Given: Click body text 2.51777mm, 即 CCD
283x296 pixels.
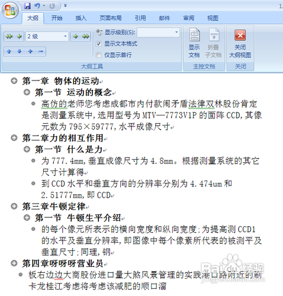Looking at the screenshot, I should pyautogui.click(x=76, y=195).
